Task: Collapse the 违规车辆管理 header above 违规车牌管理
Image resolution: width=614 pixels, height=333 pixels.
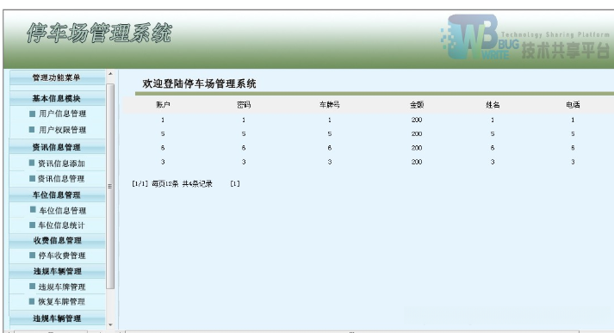Action: (57, 271)
